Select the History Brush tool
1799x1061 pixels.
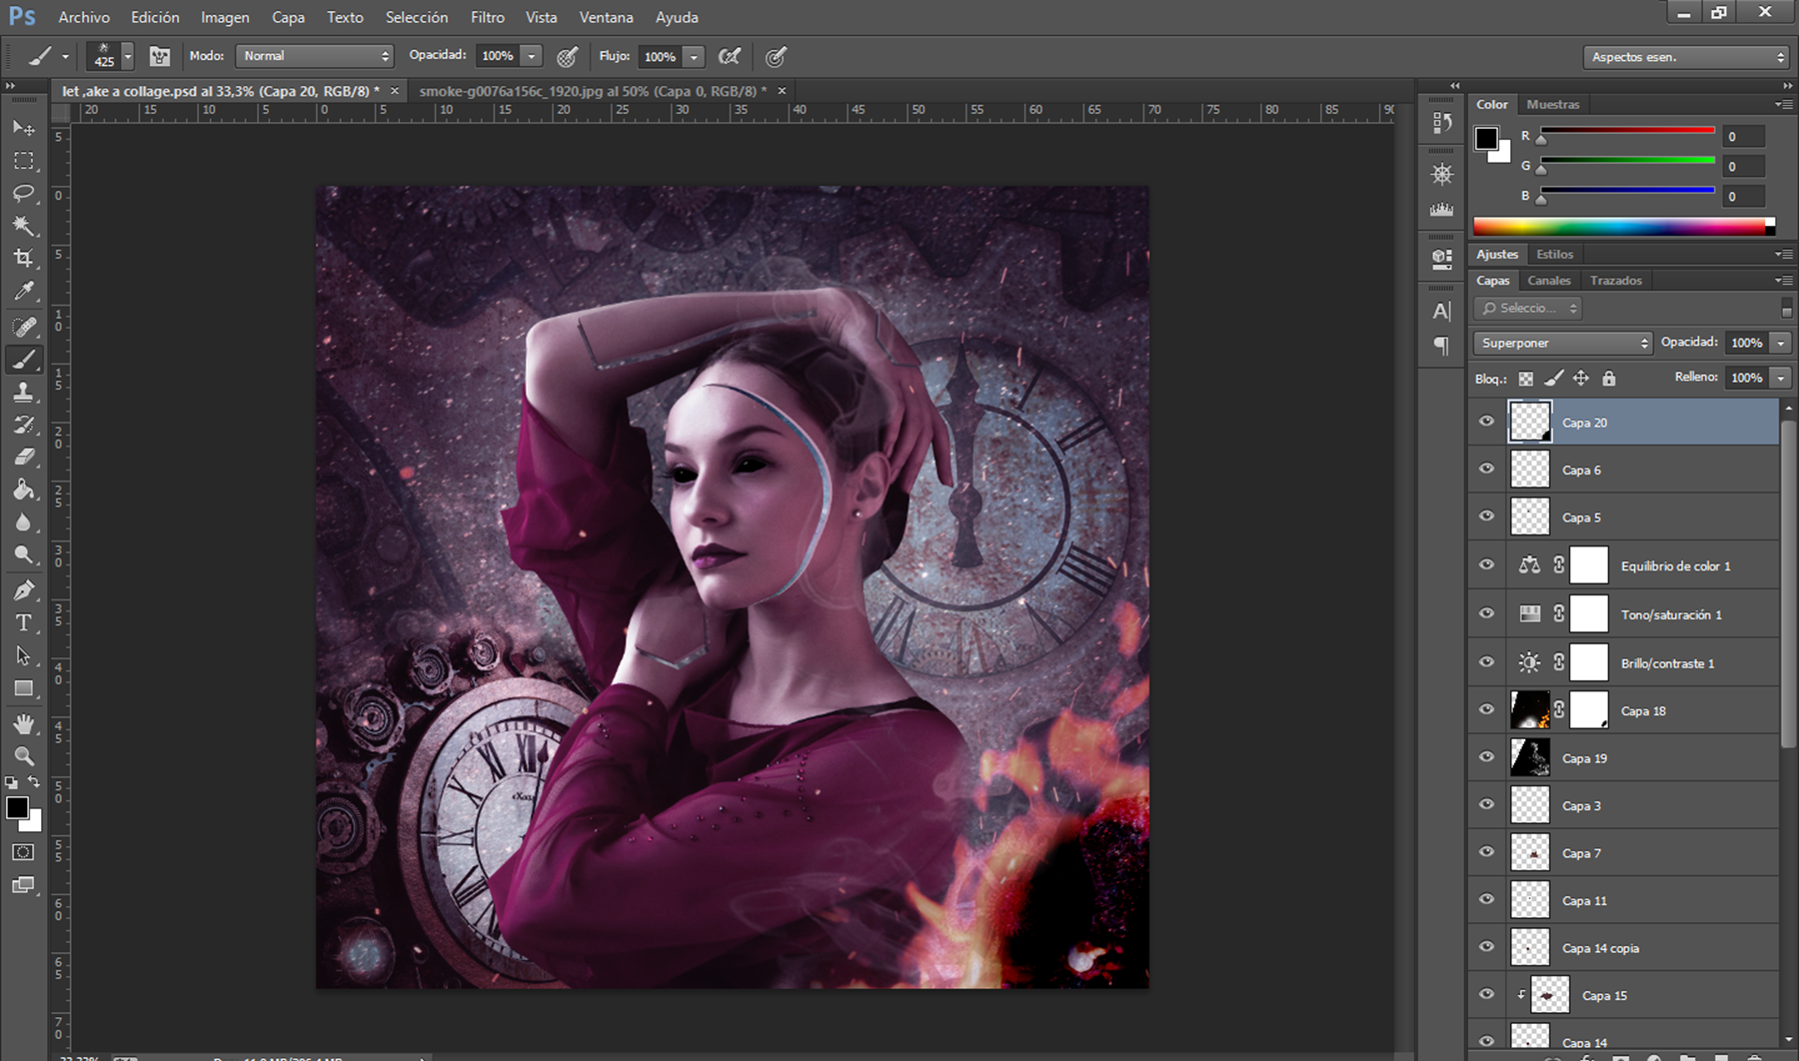(x=24, y=425)
